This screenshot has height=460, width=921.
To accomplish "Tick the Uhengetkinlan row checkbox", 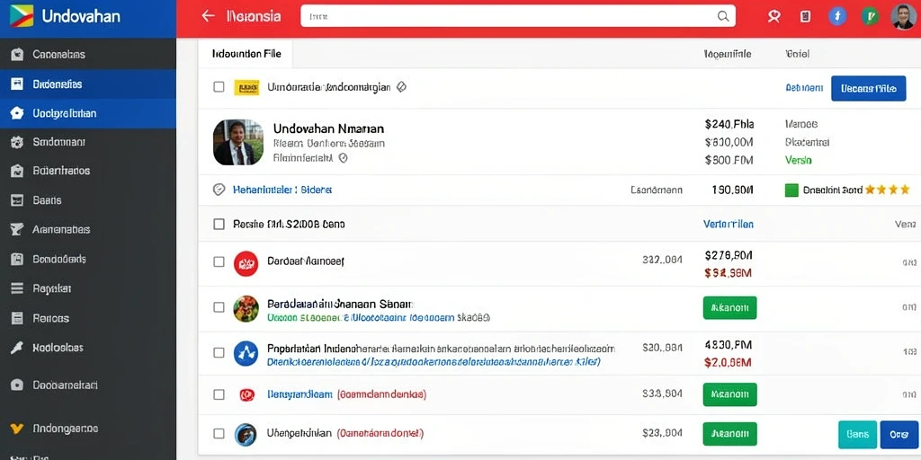I will click(219, 434).
